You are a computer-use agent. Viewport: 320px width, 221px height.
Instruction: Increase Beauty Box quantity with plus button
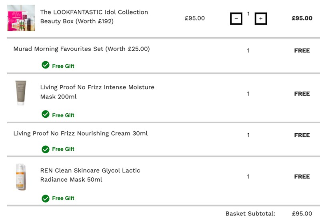[261, 18]
